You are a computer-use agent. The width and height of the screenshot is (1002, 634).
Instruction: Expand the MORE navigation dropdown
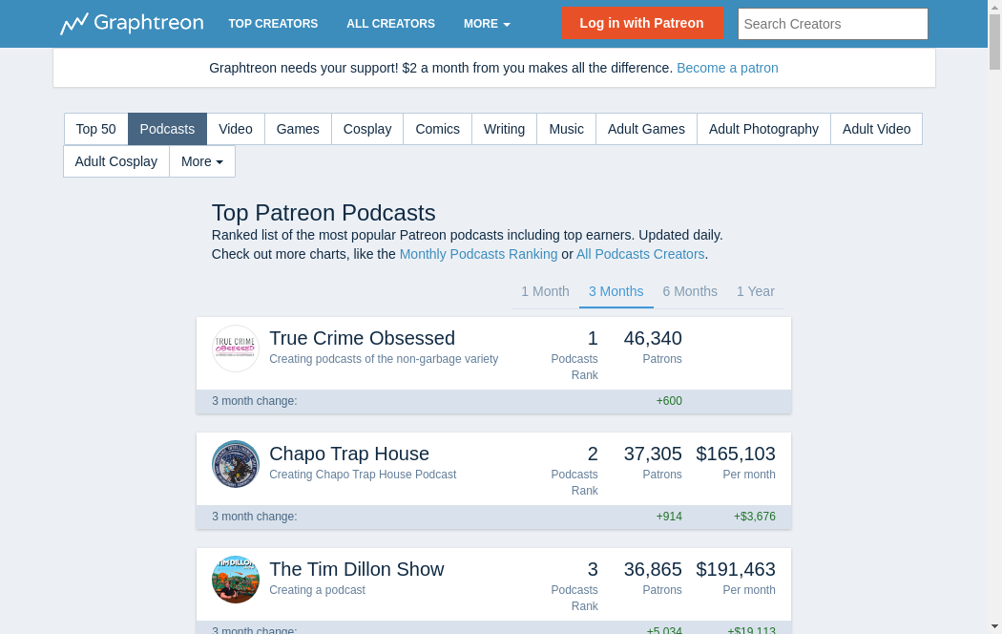[x=487, y=24]
